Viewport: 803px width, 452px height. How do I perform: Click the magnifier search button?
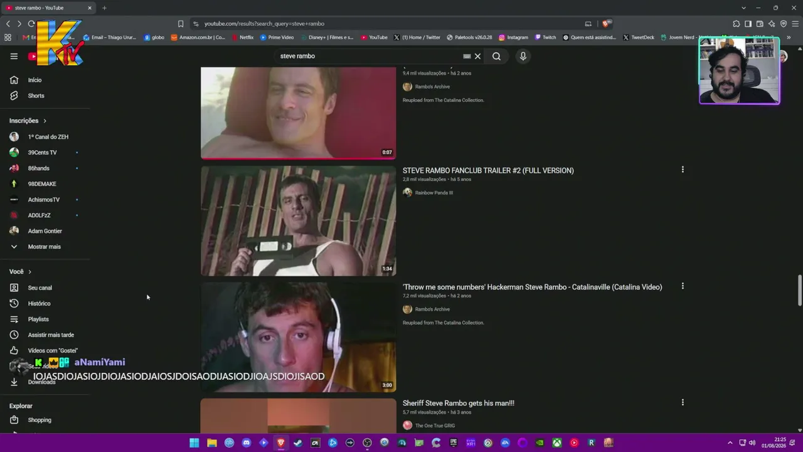click(496, 56)
